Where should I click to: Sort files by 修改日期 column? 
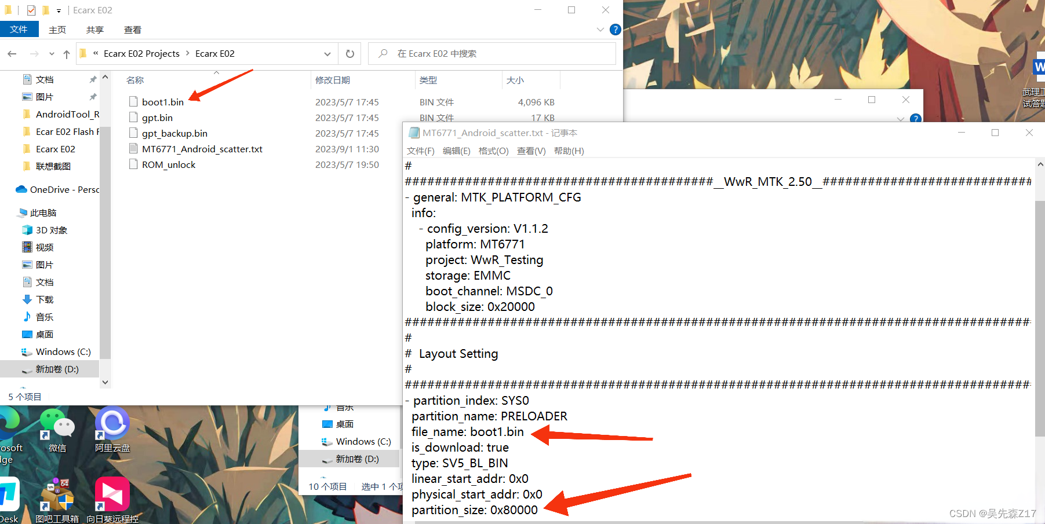pyautogui.click(x=333, y=80)
